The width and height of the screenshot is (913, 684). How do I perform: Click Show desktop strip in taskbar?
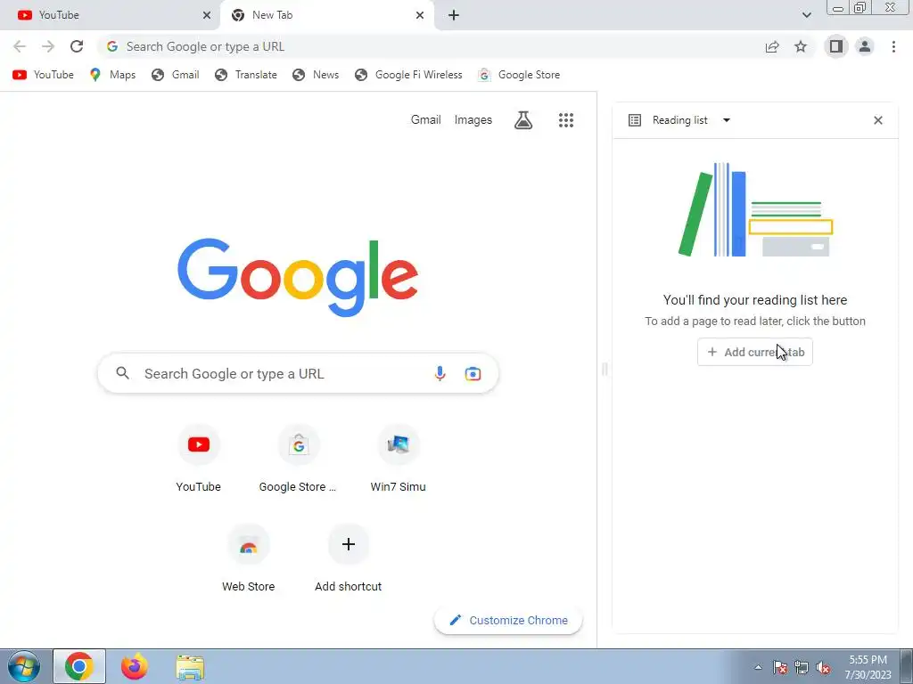[x=906, y=666]
